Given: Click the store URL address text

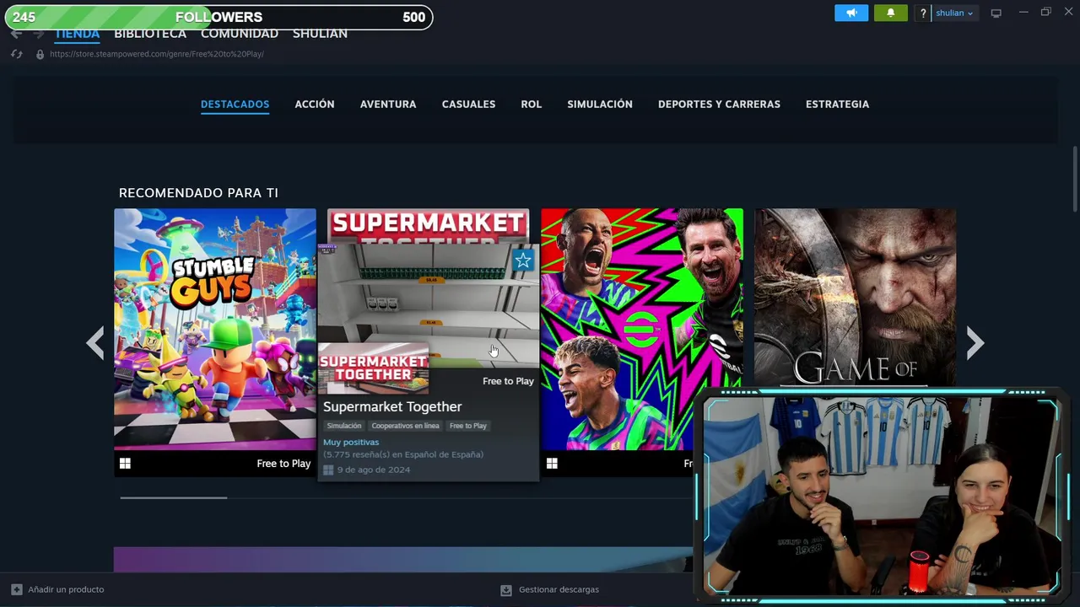Looking at the screenshot, I should click(157, 54).
